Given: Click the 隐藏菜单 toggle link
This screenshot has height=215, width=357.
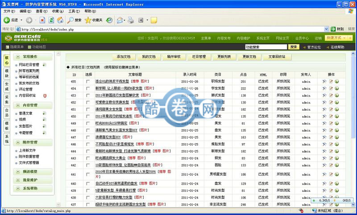Looking at the screenshot, I should 15,47.
